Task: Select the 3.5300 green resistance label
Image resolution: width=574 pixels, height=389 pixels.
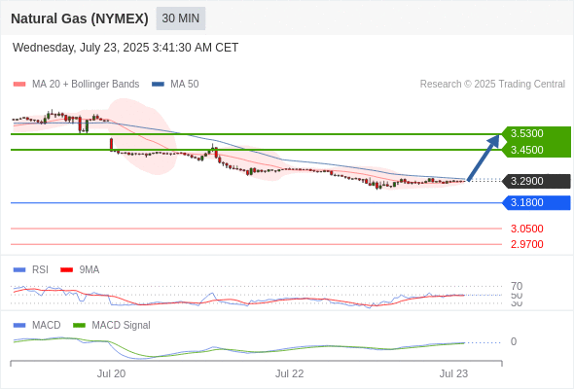Action: point(526,133)
